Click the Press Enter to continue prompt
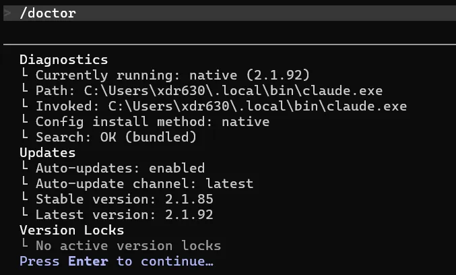Image resolution: width=456 pixels, height=275 pixels. point(116,261)
